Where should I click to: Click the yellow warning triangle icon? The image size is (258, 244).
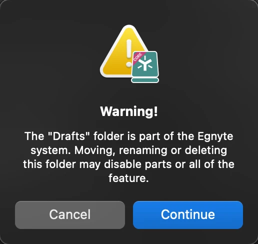coord(123,51)
